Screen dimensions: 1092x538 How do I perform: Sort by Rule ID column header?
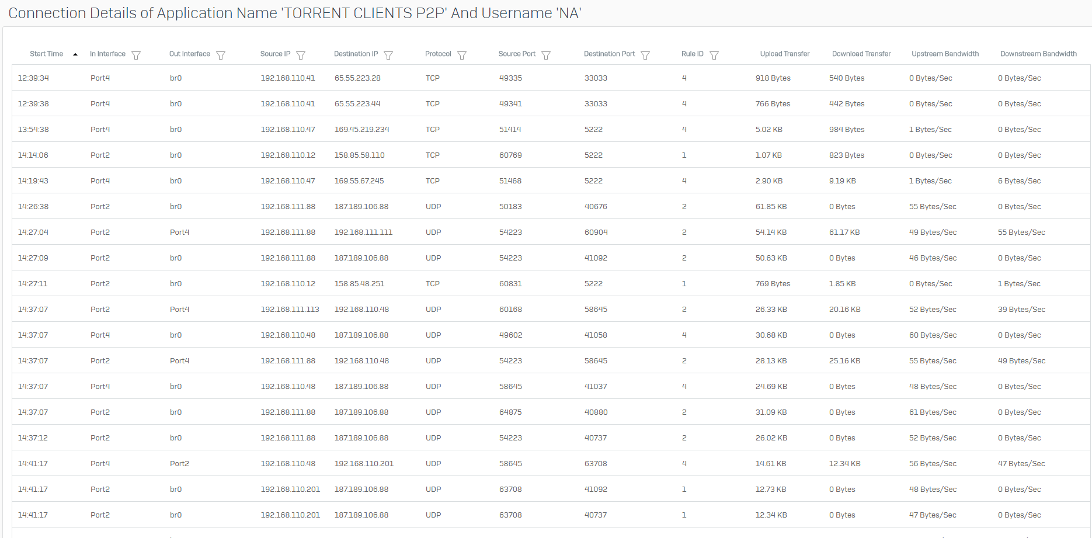(x=693, y=54)
